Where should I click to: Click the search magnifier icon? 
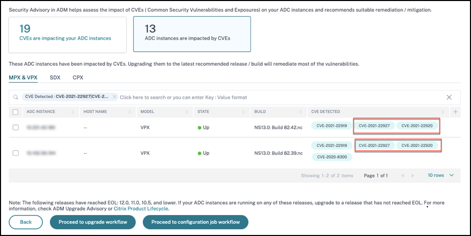coord(15,97)
